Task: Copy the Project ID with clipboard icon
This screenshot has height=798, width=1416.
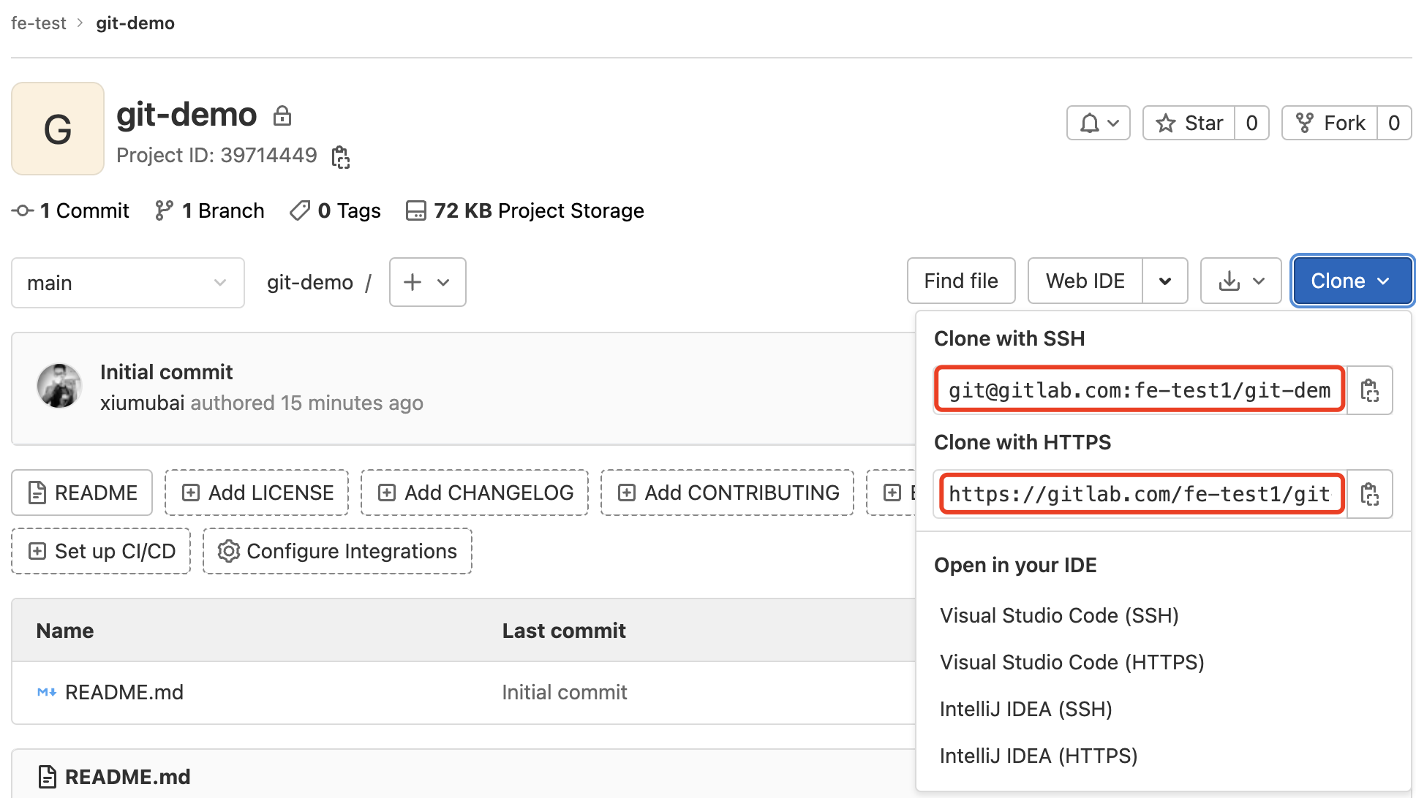Action: 341,156
